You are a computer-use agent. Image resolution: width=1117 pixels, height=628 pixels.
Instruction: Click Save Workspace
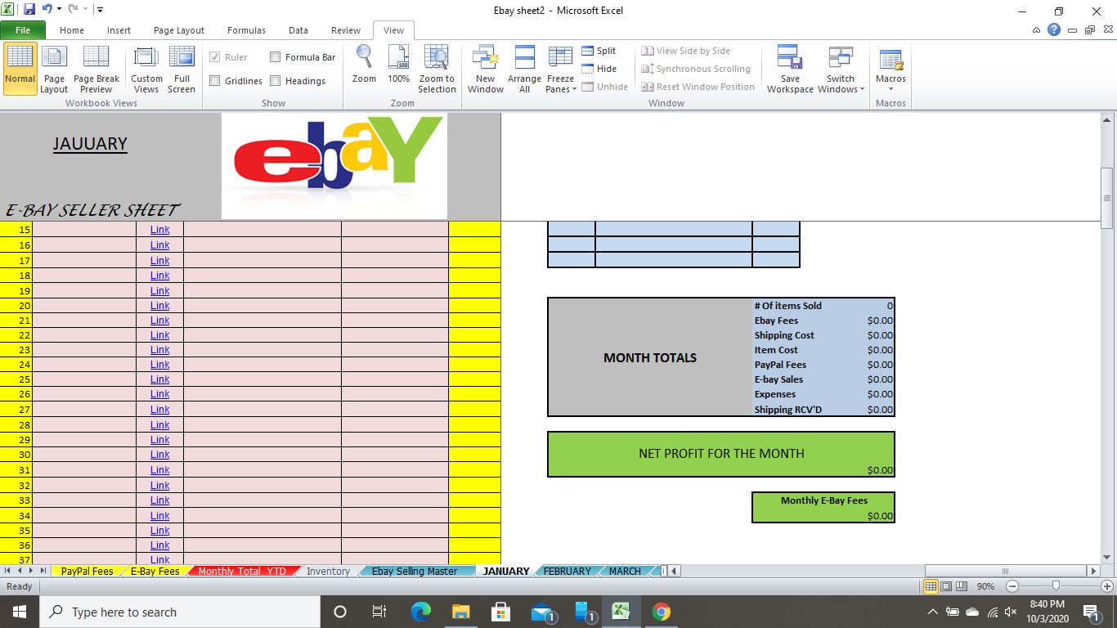(790, 69)
